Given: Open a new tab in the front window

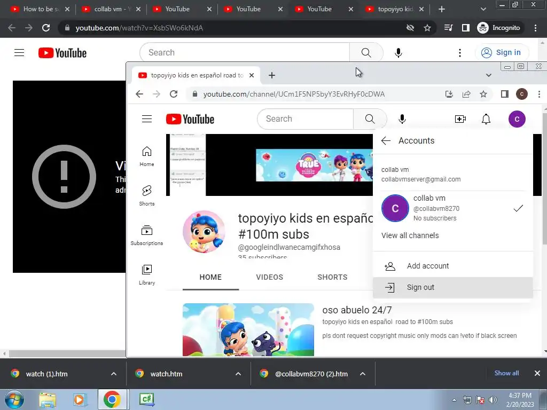Looking at the screenshot, I should click(272, 75).
